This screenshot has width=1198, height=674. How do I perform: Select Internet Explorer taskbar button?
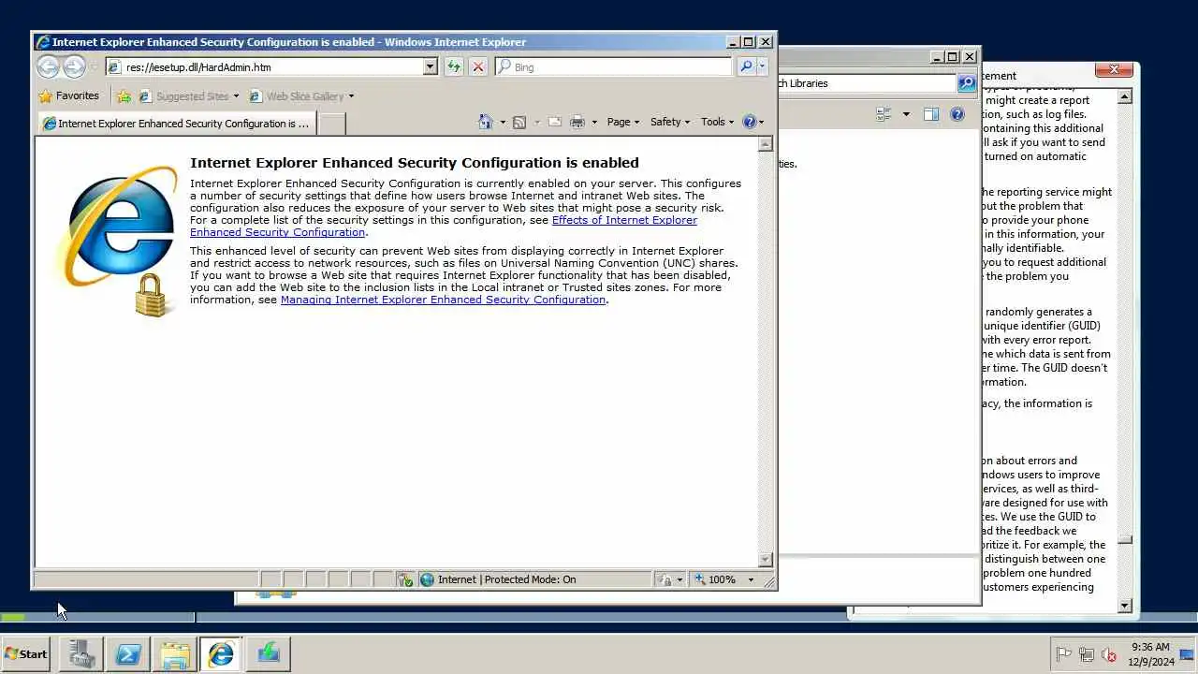click(221, 653)
